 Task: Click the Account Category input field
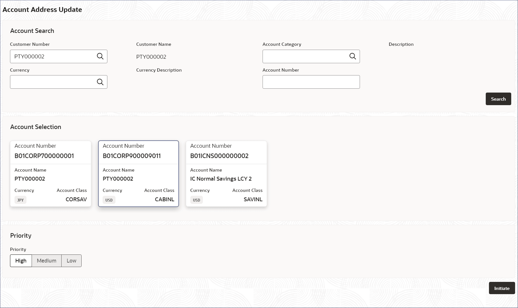pyautogui.click(x=311, y=56)
